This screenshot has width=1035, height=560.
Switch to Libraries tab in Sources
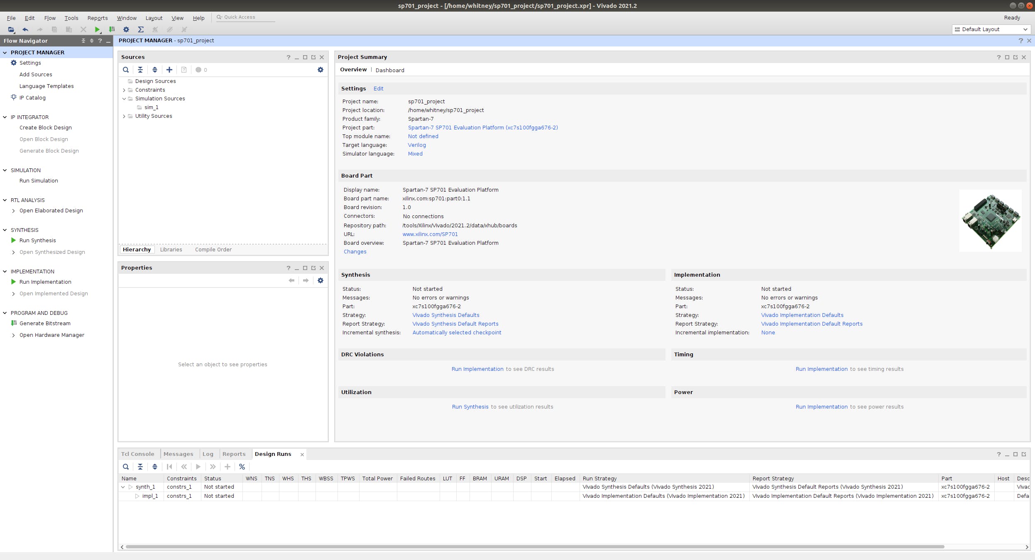tap(171, 249)
